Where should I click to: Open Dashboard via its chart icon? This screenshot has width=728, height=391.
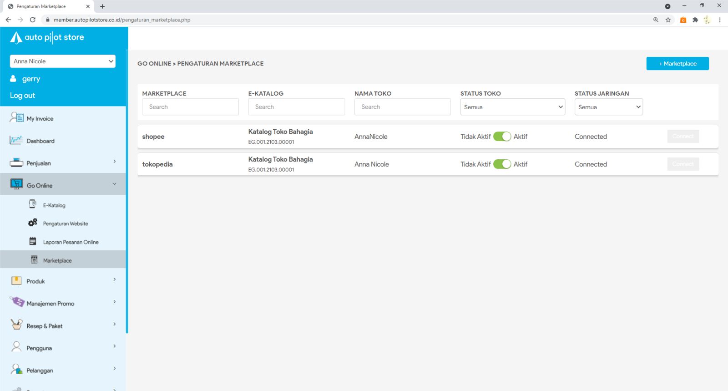click(x=16, y=140)
